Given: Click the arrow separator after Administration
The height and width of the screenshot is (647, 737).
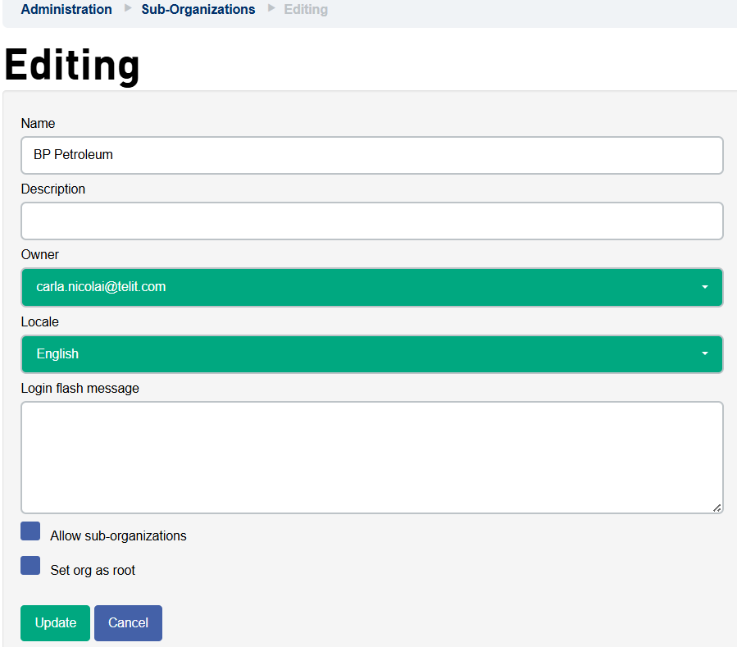Looking at the screenshot, I should [x=128, y=8].
